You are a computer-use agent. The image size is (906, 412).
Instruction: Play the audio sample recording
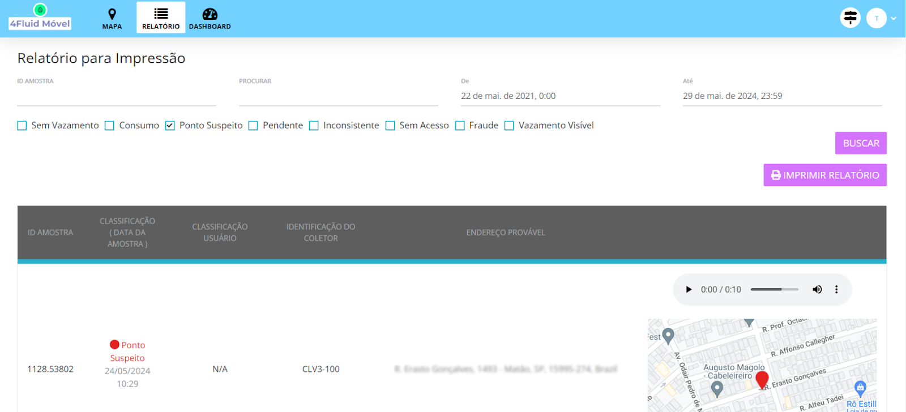pos(689,289)
